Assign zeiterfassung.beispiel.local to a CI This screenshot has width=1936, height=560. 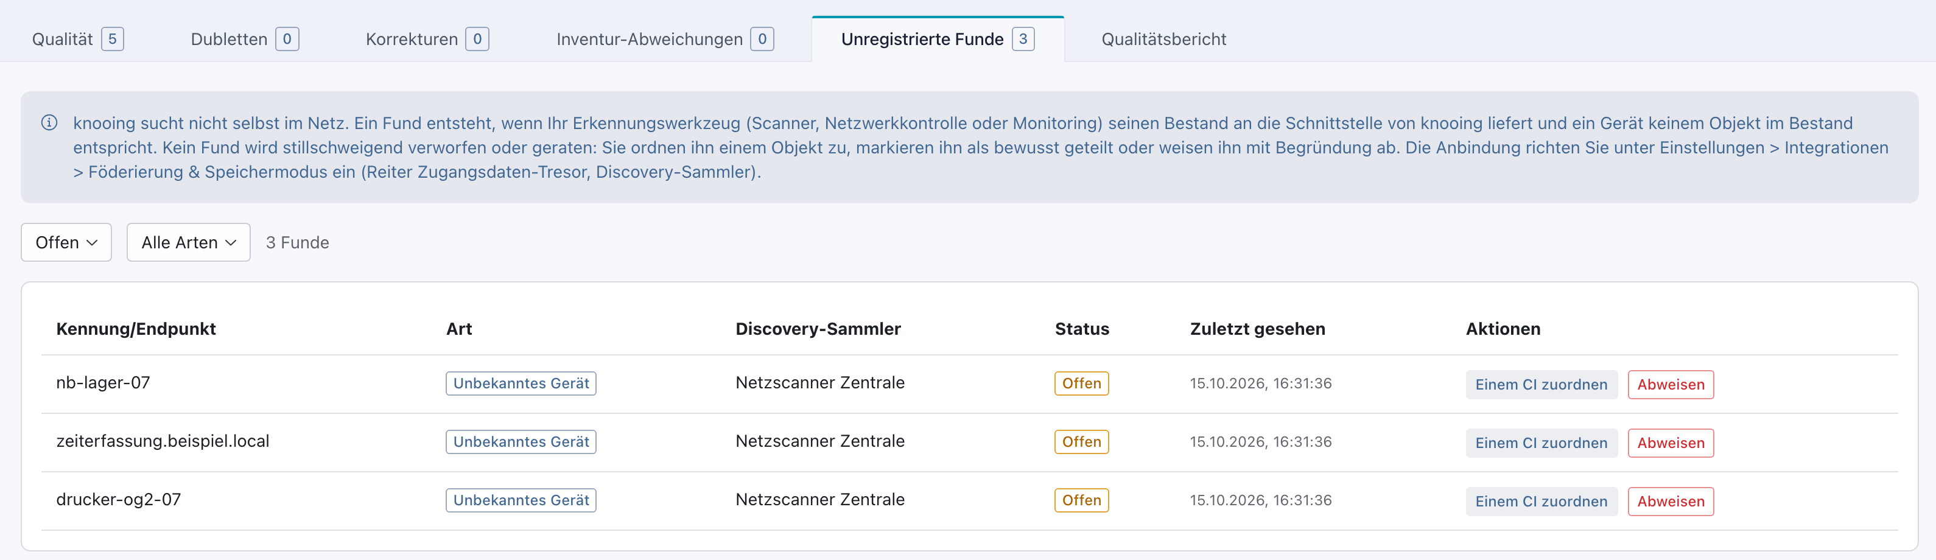[1541, 443]
